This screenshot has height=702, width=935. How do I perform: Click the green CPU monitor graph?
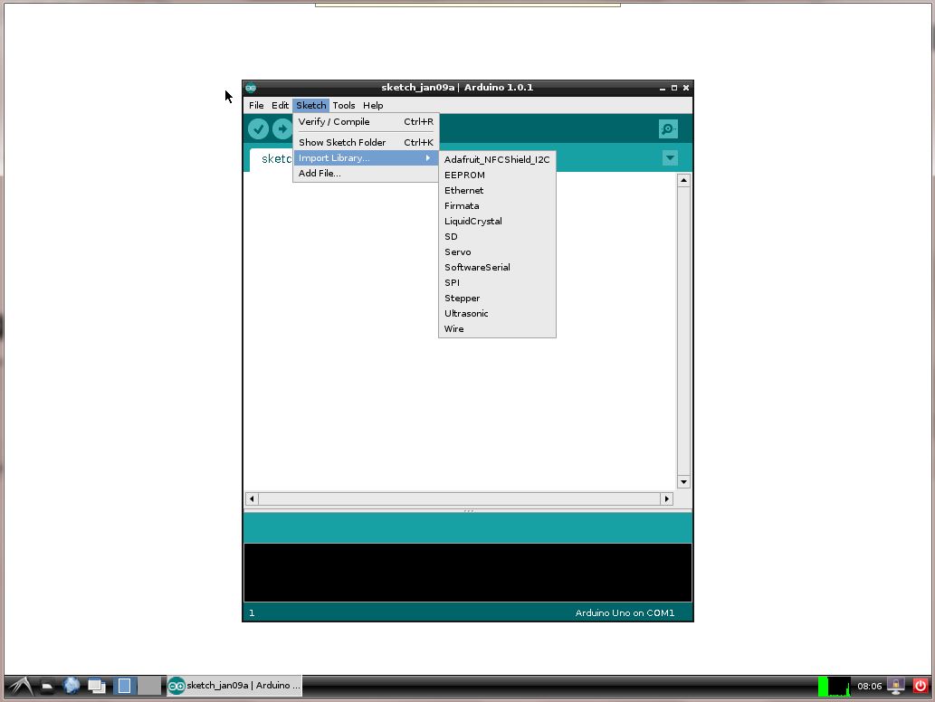click(835, 687)
